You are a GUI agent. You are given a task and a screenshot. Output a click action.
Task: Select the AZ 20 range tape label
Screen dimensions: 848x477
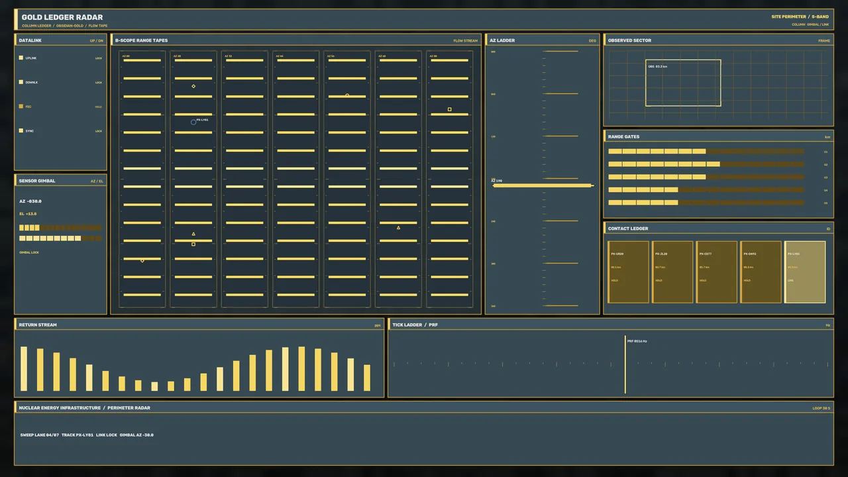178,56
